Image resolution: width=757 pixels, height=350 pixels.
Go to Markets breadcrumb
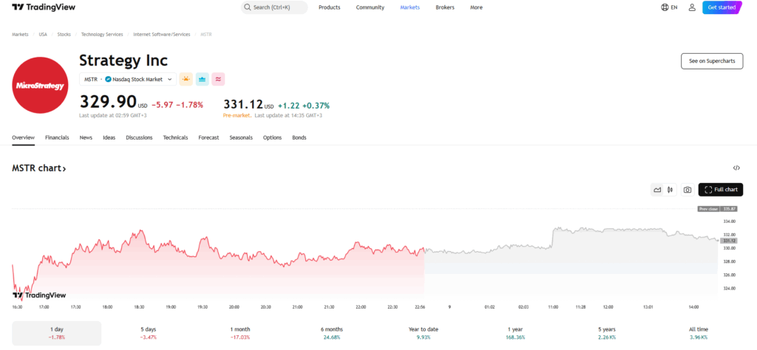[x=20, y=34]
